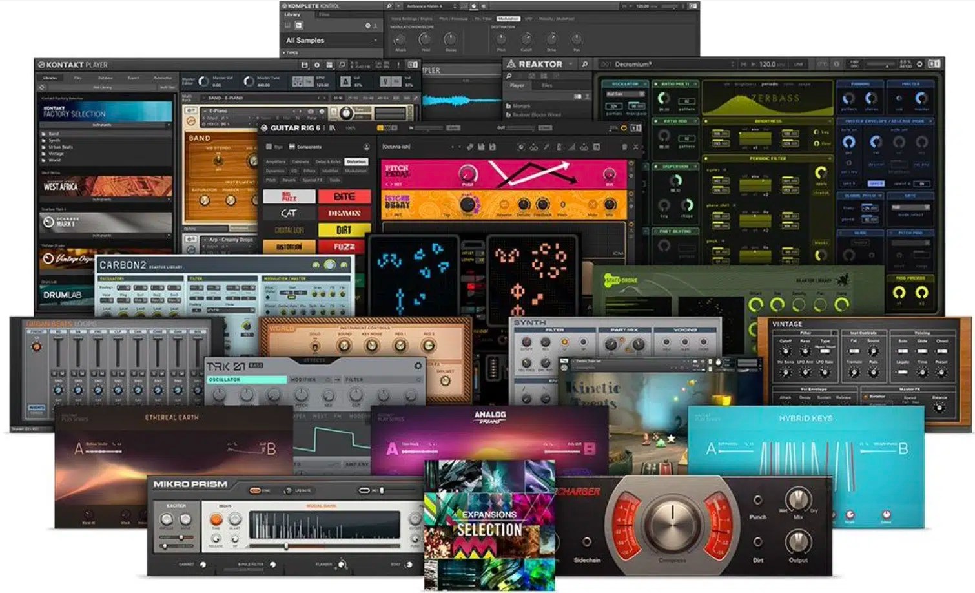Click the save icon in Kontakt Player header
Image resolution: width=975 pixels, height=593 pixels.
coord(305,65)
